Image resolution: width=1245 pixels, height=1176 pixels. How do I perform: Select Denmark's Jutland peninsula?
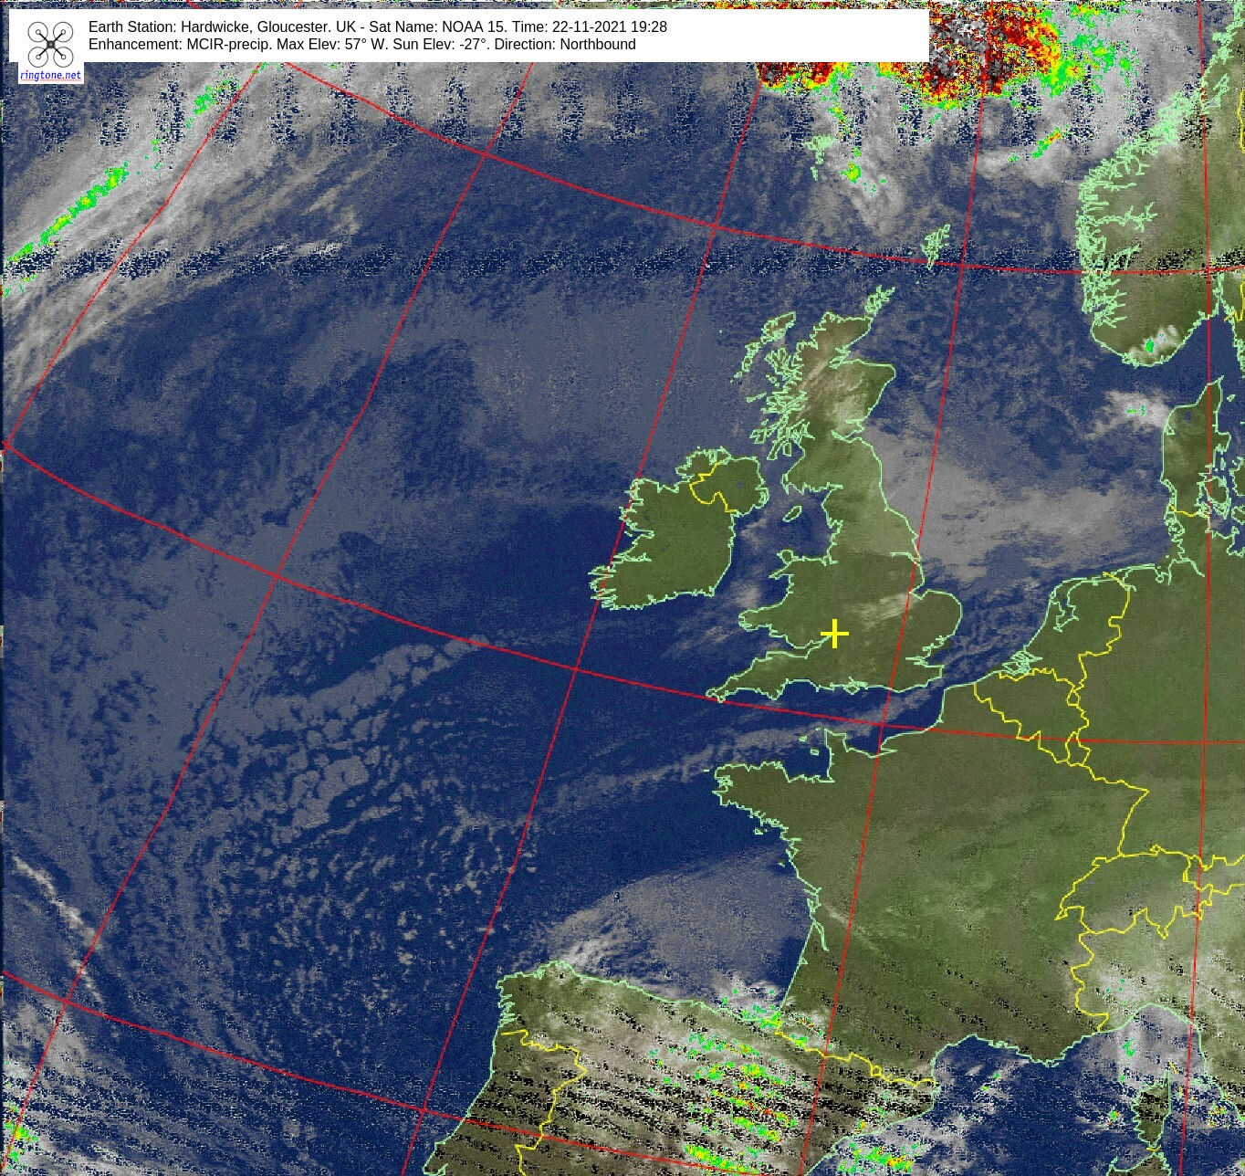click(x=1187, y=457)
